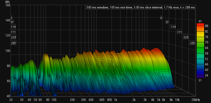Select the 160 dB SPL axis label
Viewport: 211px width, 103px height.
(x=7, y=5)
